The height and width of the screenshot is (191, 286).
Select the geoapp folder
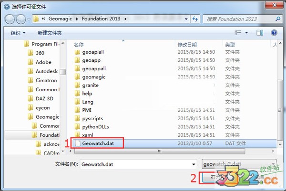click(91, 60)
